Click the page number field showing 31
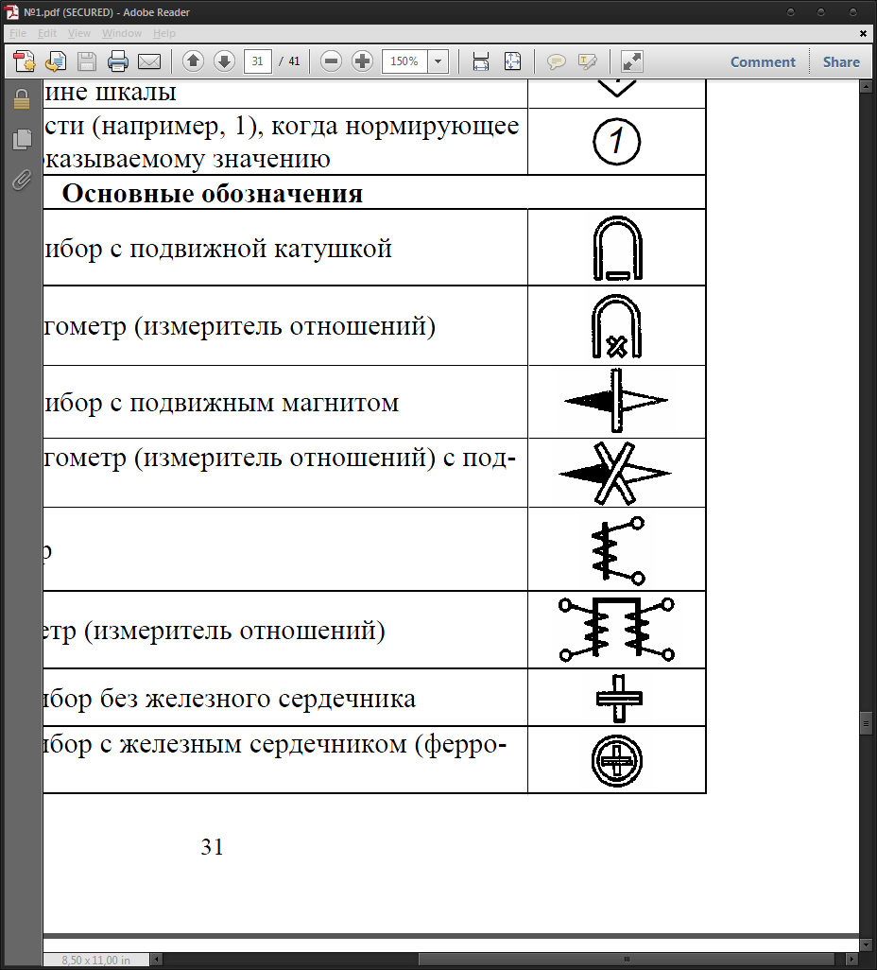877x970 pixels. point(258,61)
